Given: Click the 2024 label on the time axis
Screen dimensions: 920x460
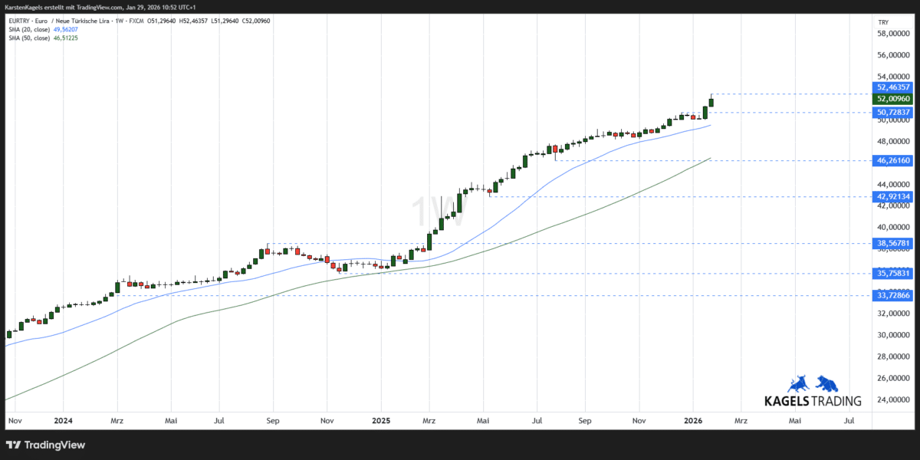Looking at the screenshot, I should pyautogui.click(x=63, y=420).
